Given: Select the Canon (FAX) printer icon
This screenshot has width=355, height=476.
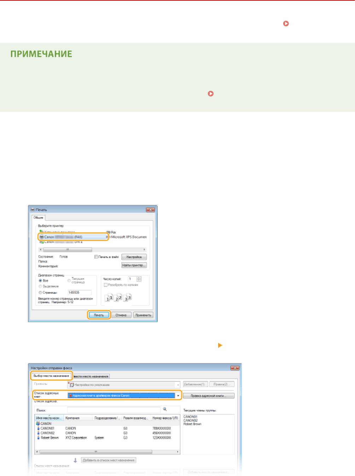Looking at the screenshot, I should 42,237.
